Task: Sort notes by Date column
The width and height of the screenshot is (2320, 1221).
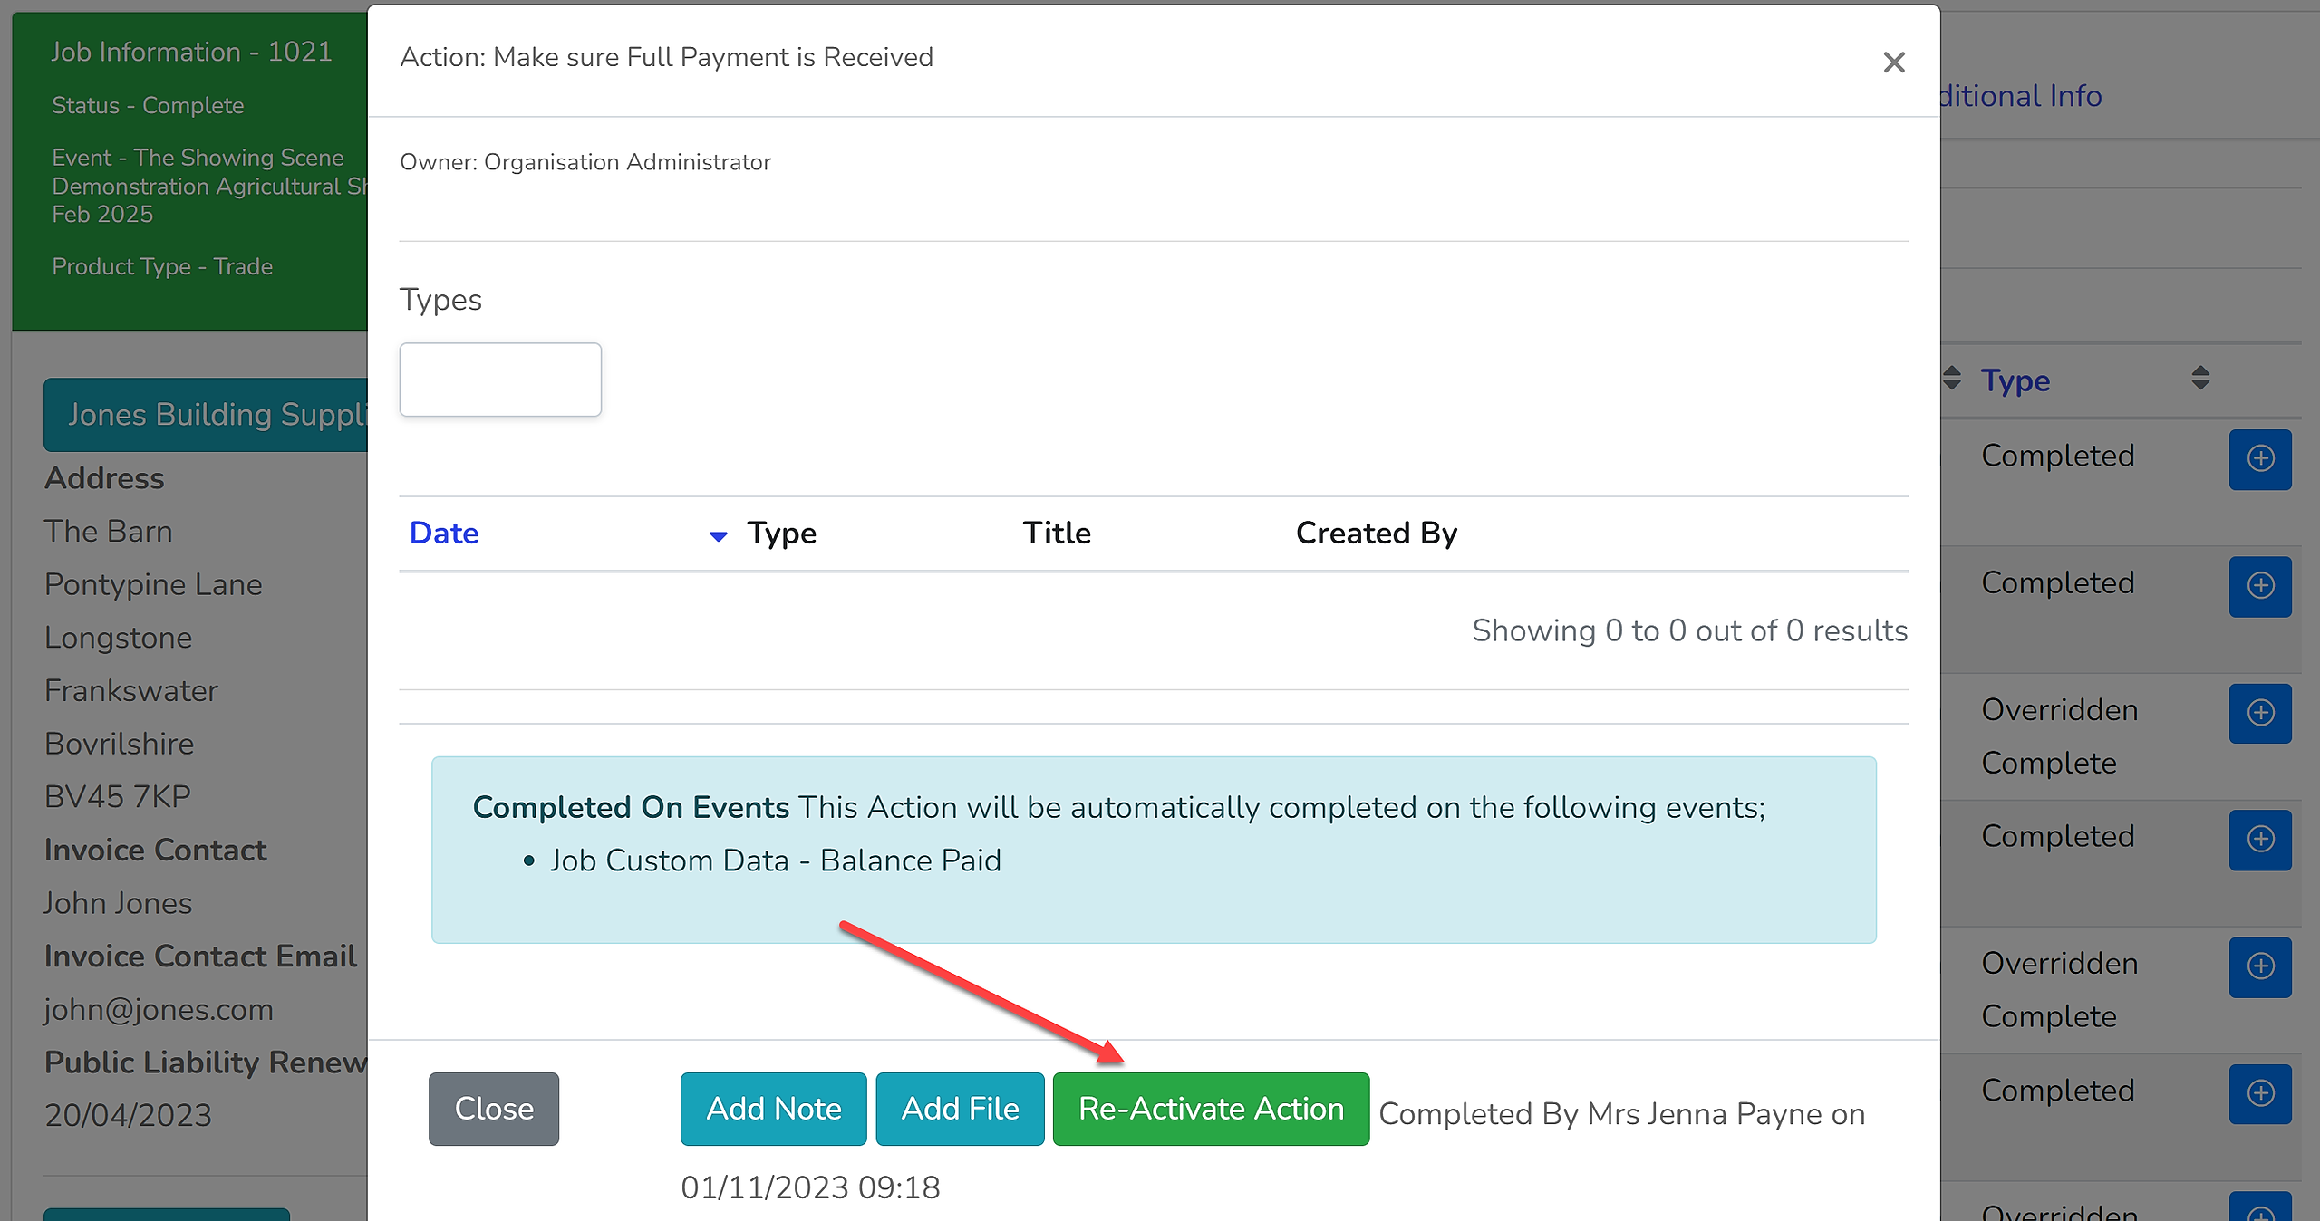Action: tap(444, 533)
